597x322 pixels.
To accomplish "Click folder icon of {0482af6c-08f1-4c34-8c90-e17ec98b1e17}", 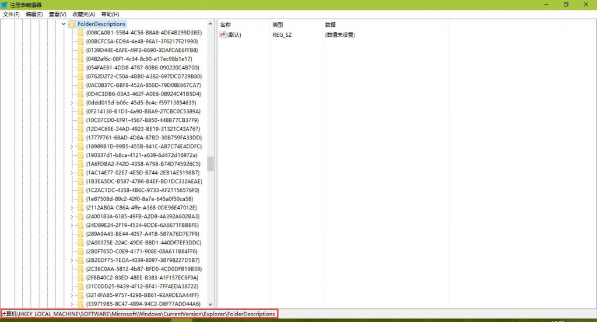I will 80,59.
